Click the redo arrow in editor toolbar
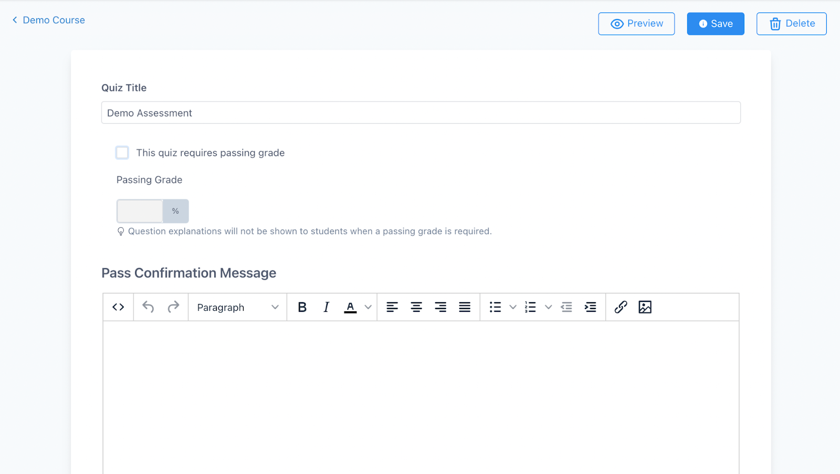Viewport: 840px width, 474px height. [173, 307]
